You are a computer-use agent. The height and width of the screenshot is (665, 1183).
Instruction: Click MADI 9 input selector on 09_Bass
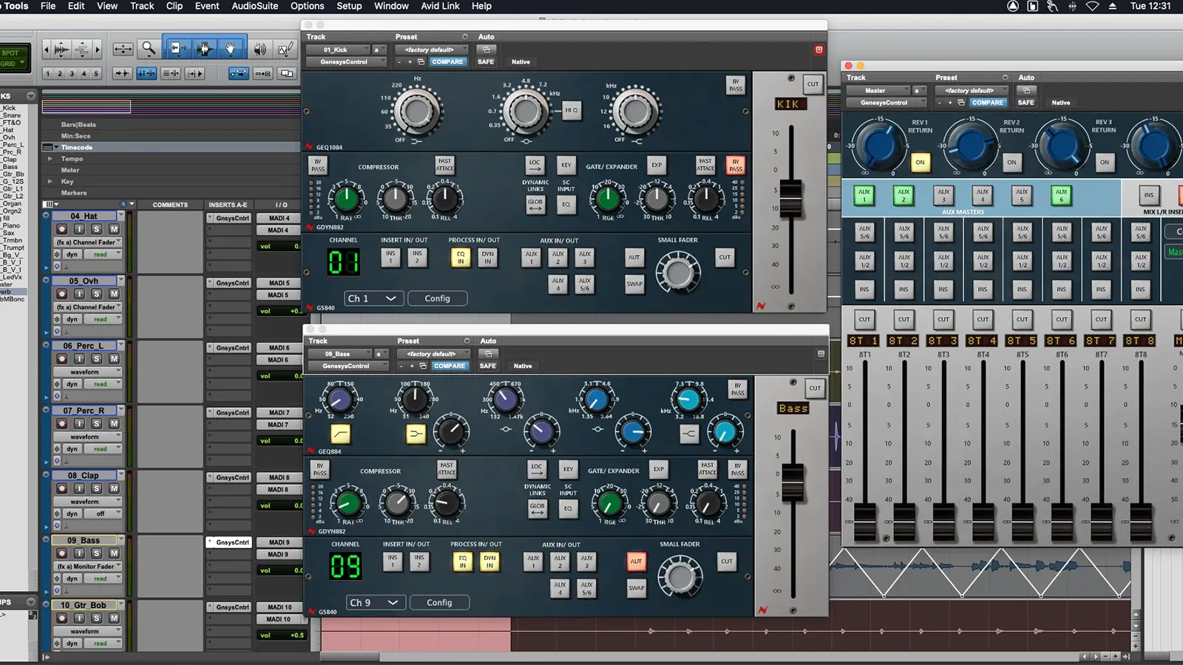coord(279,542)
